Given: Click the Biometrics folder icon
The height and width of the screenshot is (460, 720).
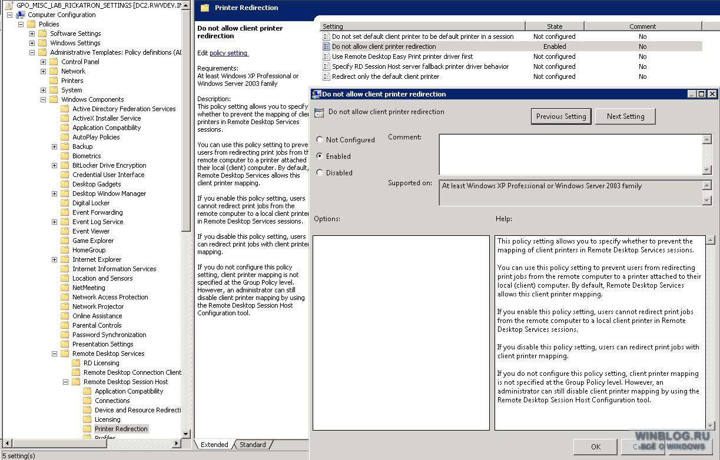Looking at the screenshot, I should pyautogui.click(x=65, y=156).
